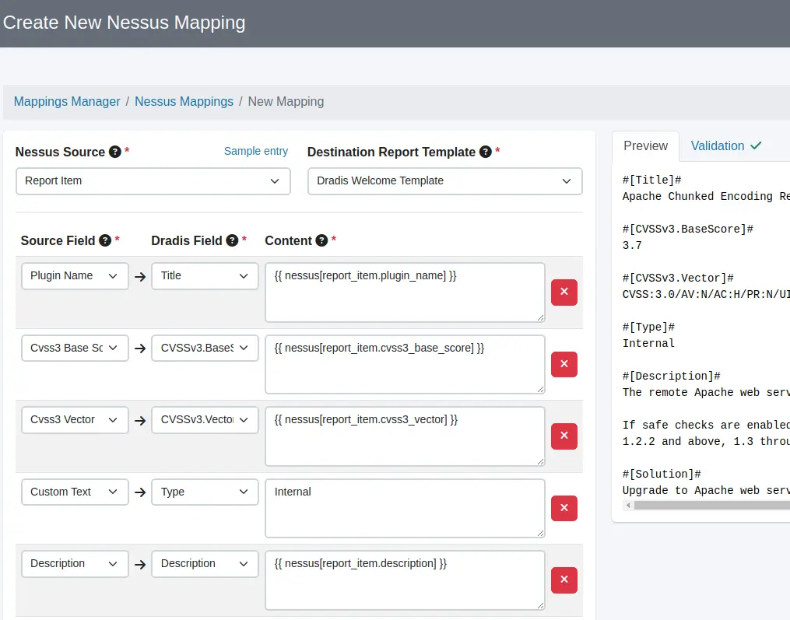Open the CVSSv3.BaseScore Dradis field dropdown

(x=205, y=348)
